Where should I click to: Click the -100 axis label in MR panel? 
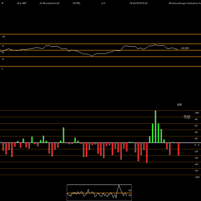tap(197, 177)
